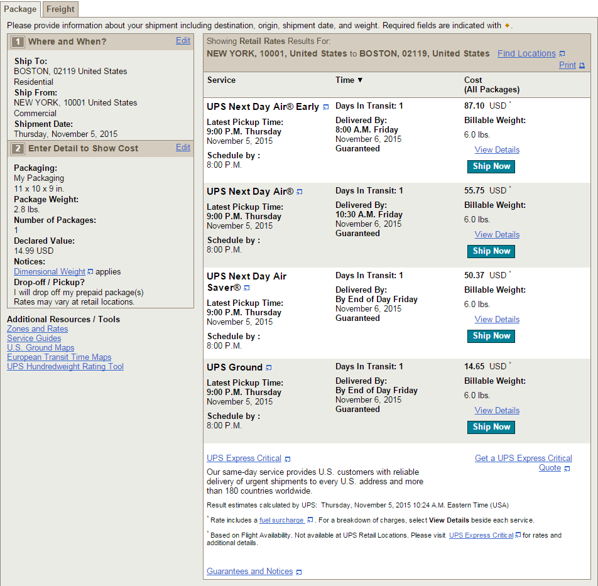View Details for the 55.75 USD service
The image size is (598, 586).
497,234
